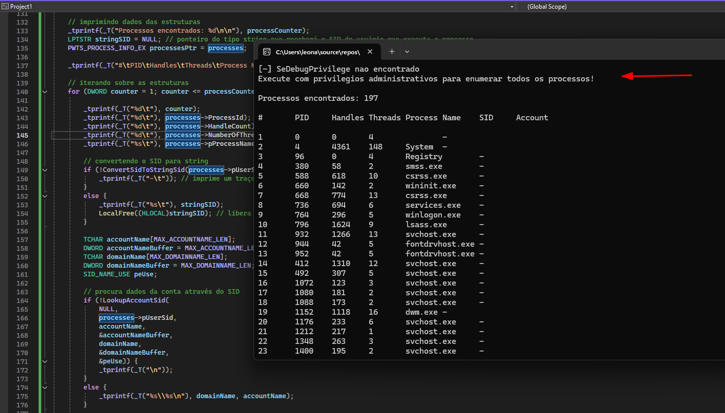This screenshot has height=413, width=725.
Task: Collapse the ConvertSidToStringSid if block at line 149
Action: coord(45,170)
